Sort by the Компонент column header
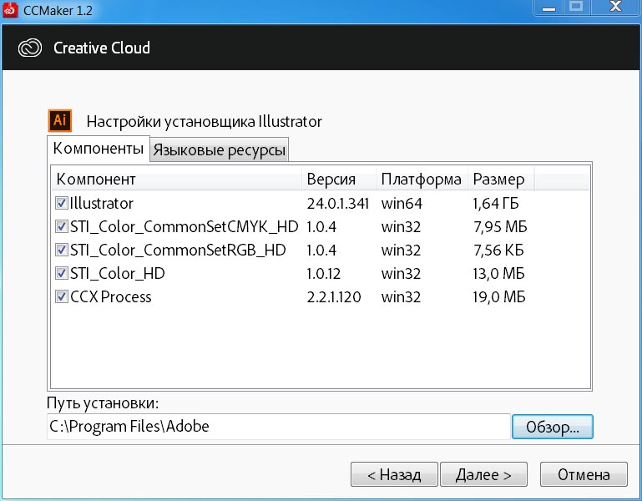Viewport: 642px width, 501px height. 177,179
